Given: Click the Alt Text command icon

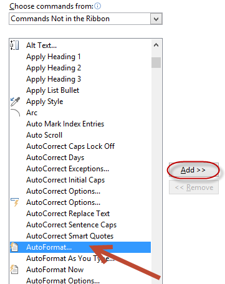Looking at the screenshot, I should click(14, 45).
